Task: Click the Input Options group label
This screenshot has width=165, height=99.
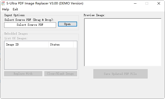Action: 15,15
